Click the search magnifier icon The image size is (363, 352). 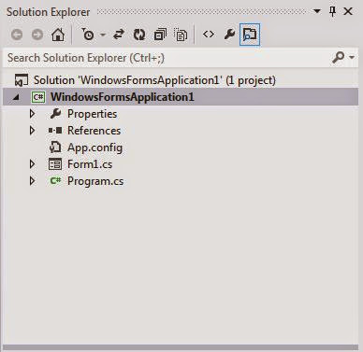coord(338,57)
